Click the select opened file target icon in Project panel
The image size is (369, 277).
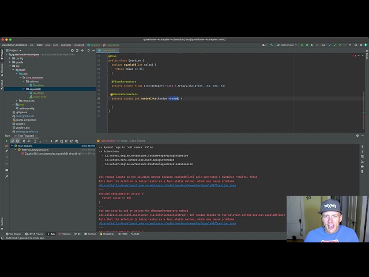click(72, 50)
